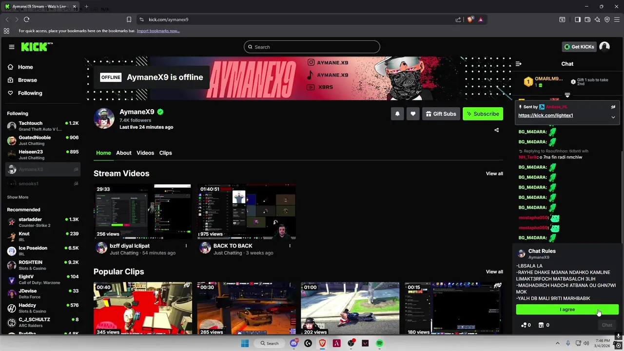
Task: Expand the gift leaderboard handle in chat
Action: click(567, 95)
